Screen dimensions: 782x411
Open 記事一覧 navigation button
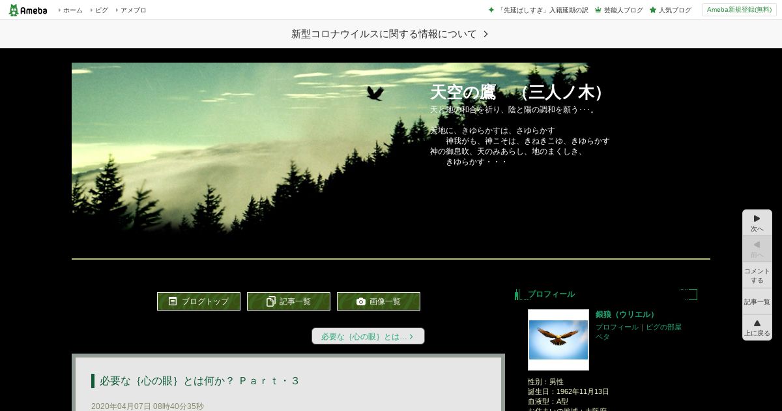[289, 301]
